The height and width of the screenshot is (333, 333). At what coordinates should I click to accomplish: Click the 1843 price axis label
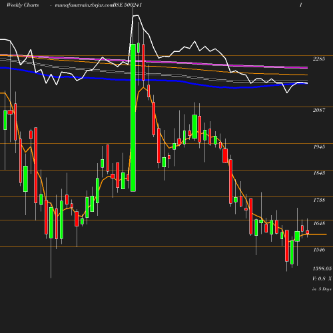[x=319, y=173]
